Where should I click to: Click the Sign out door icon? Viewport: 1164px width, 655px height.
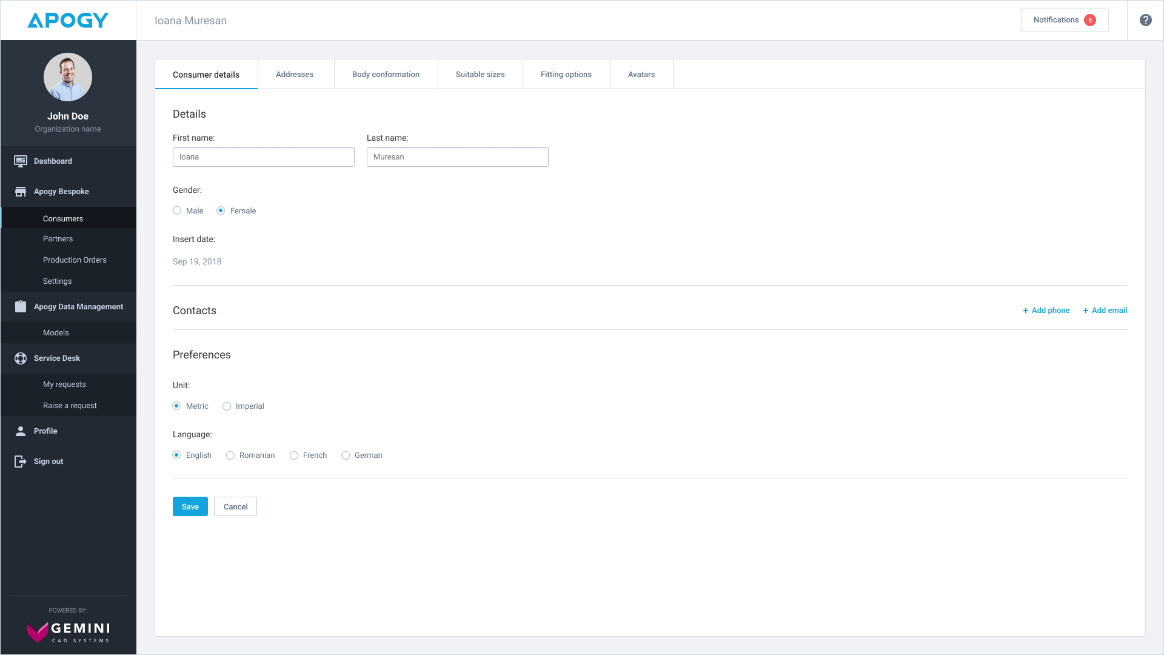21,462
